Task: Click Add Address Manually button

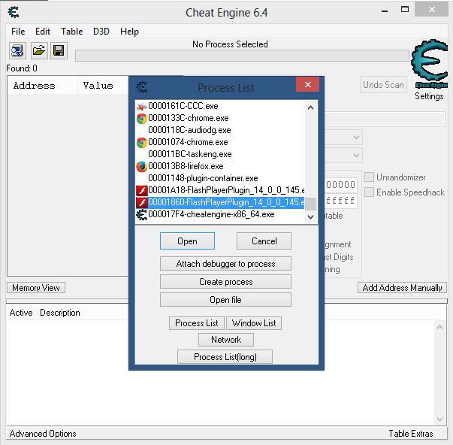Action: [x=402, y=288]
